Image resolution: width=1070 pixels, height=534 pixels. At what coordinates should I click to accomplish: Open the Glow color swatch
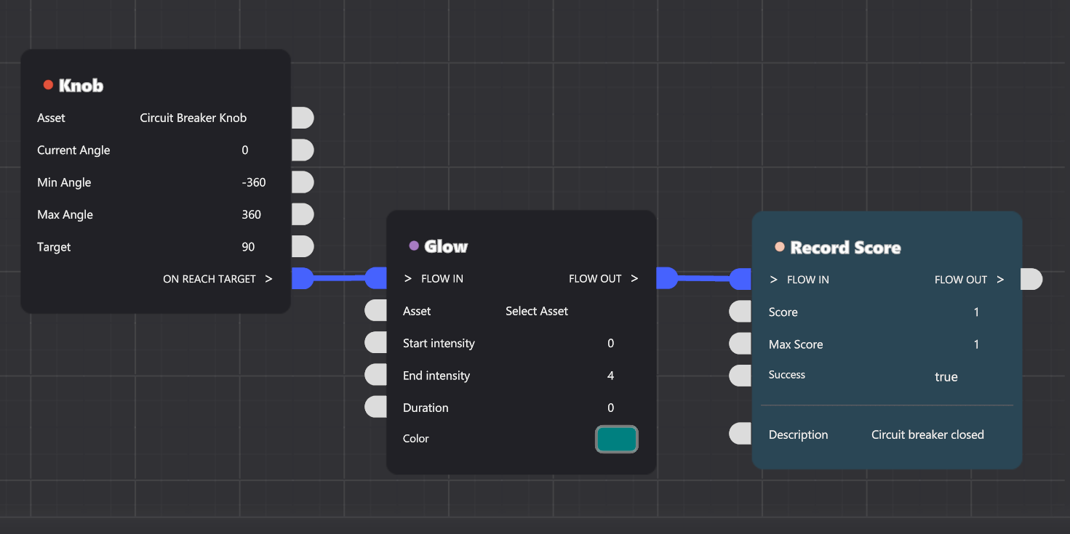[x=616, y=440]
